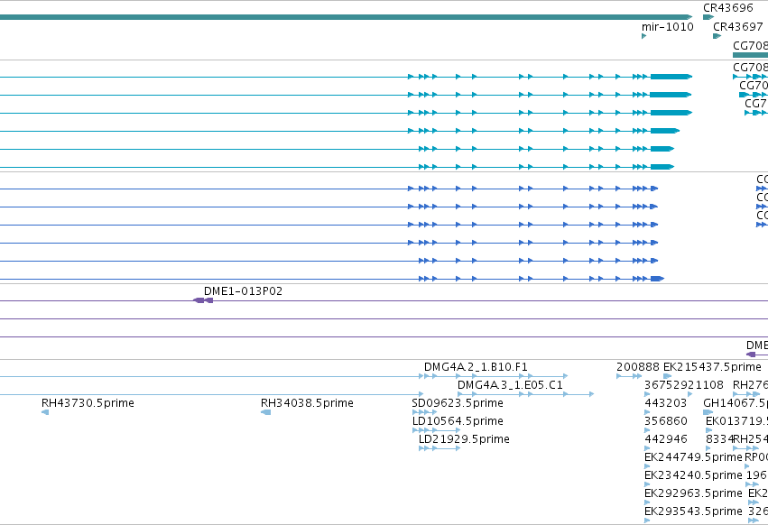Click the EK244749.5prime label
The image size is (768, 525).
(693, 457)
